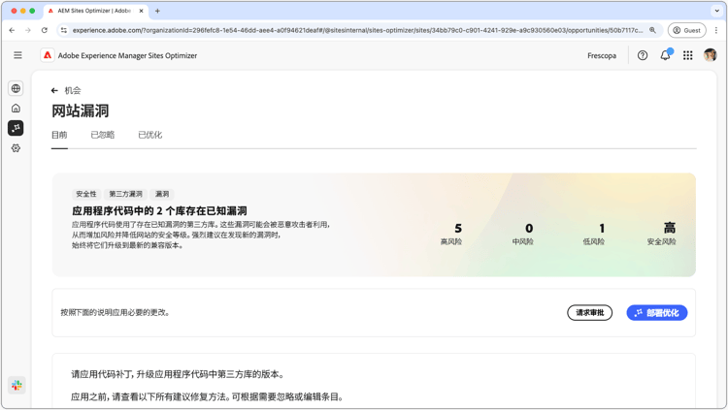The width and height of the screenshot is (728, 410).
Task: Click the address bar URL field
Action: tap(357, 30)
